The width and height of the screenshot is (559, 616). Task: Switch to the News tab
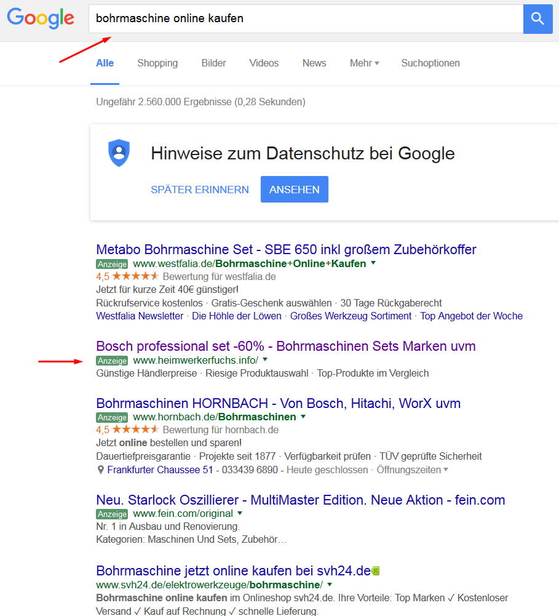314,63
